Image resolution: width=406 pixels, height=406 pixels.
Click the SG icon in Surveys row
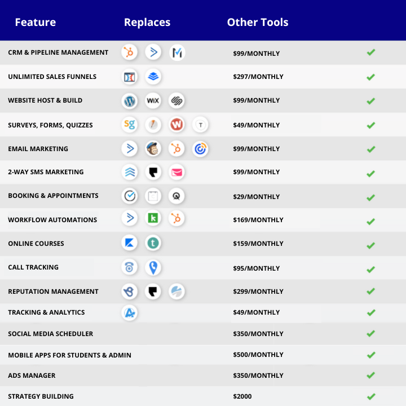click(x=130, y=125)
